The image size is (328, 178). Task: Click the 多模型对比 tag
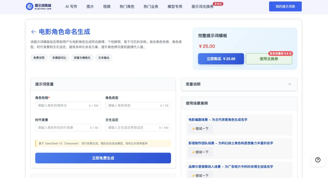[x=59, y=58]
